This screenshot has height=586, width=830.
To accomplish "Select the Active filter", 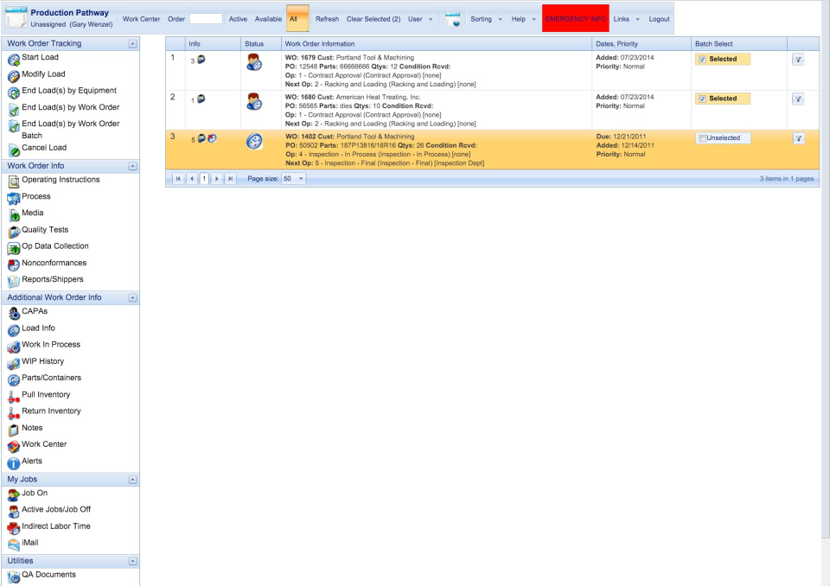I will click(238, 19).
